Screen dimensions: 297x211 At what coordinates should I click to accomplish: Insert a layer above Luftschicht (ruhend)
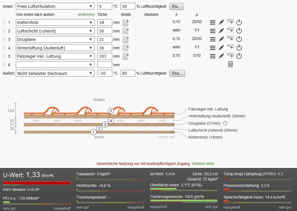(230, 30)
